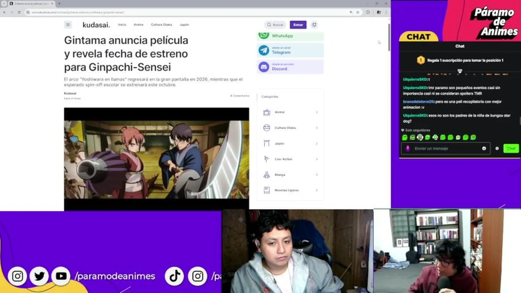Open the hamburger menu beside the kudasai logo
The height and width of the screenshot is (293, 521).
coord(68,25)
